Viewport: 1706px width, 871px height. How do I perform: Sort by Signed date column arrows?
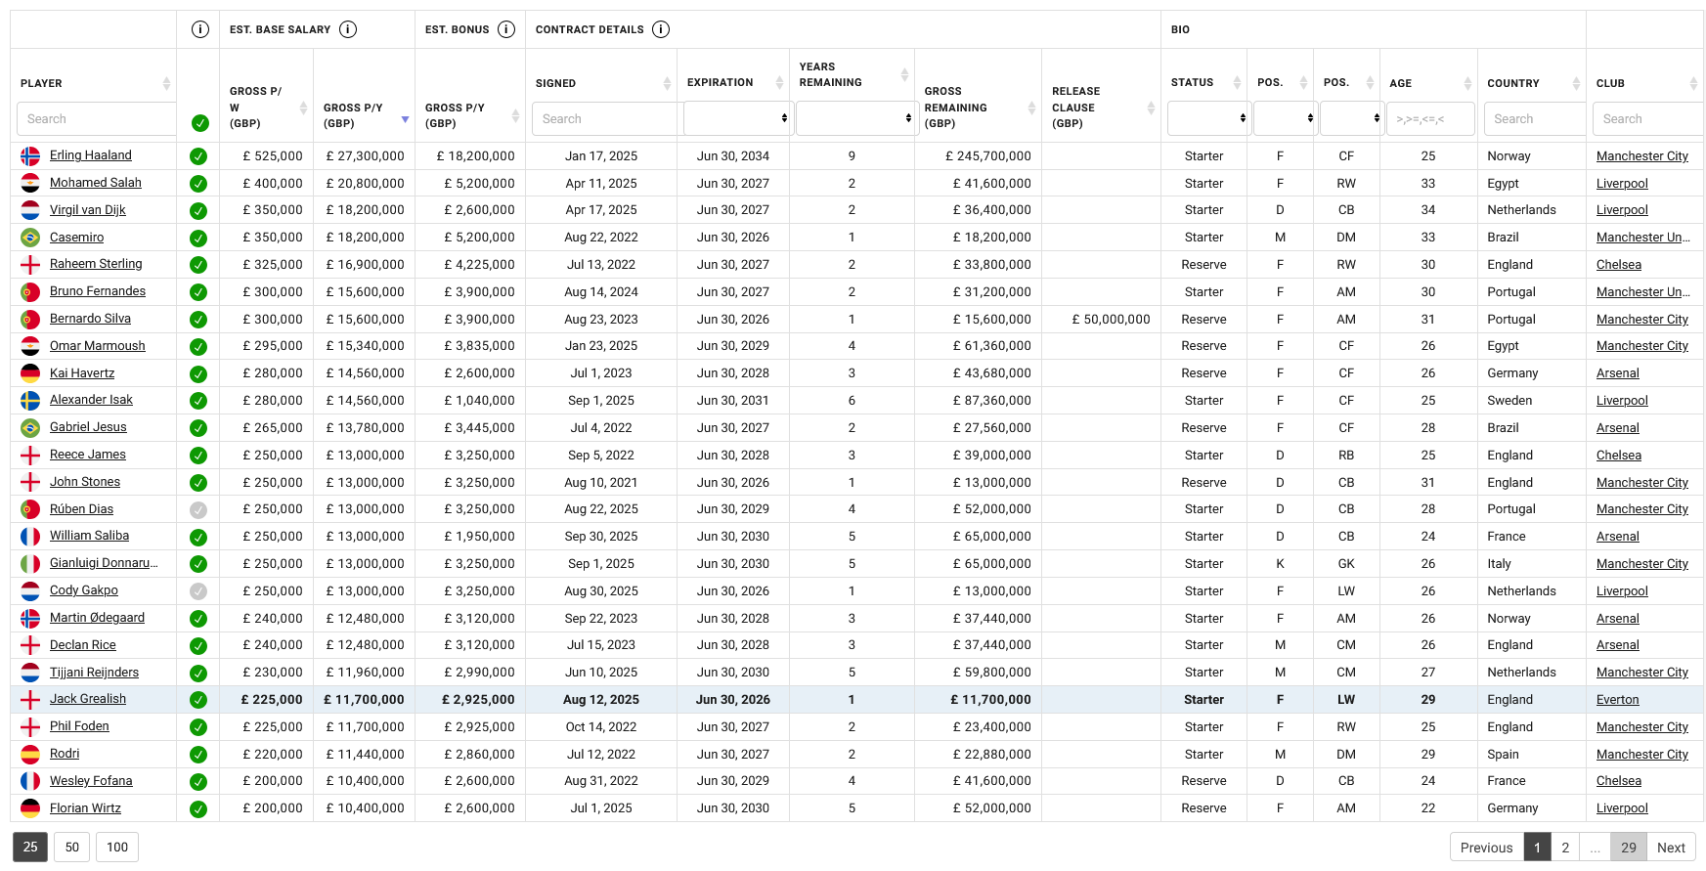point(667,83)
